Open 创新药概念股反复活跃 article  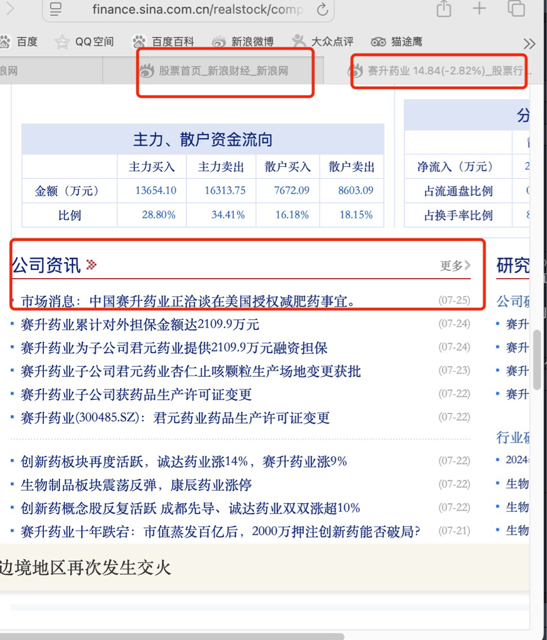pyautogui.click(x=191, y=508)
